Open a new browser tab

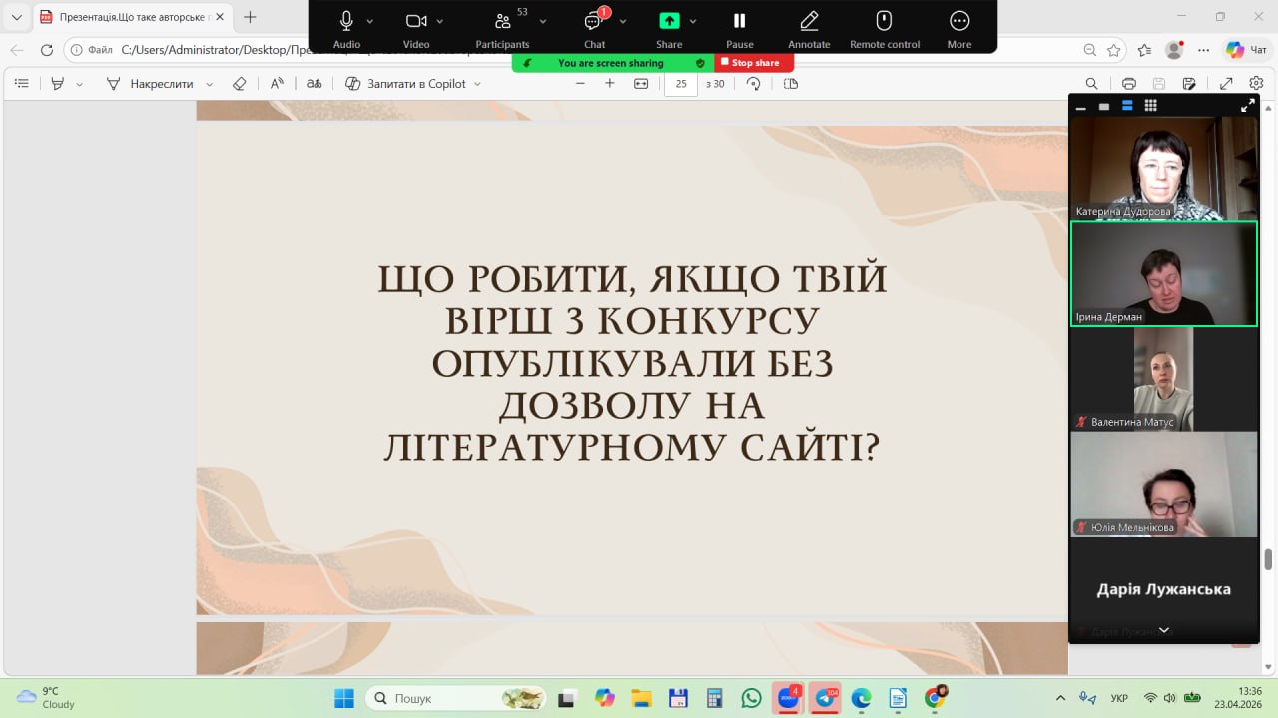[x=250, y=17]
